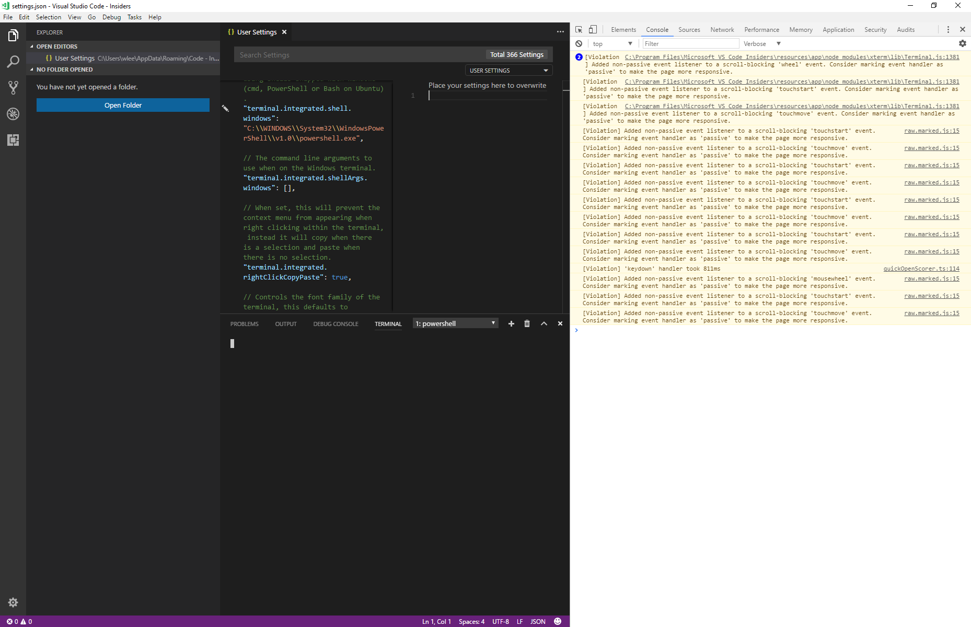Viewport: 971px width, 627px height.
Task: Open the Search view in the sidebar
Action: tap(13, 62)
